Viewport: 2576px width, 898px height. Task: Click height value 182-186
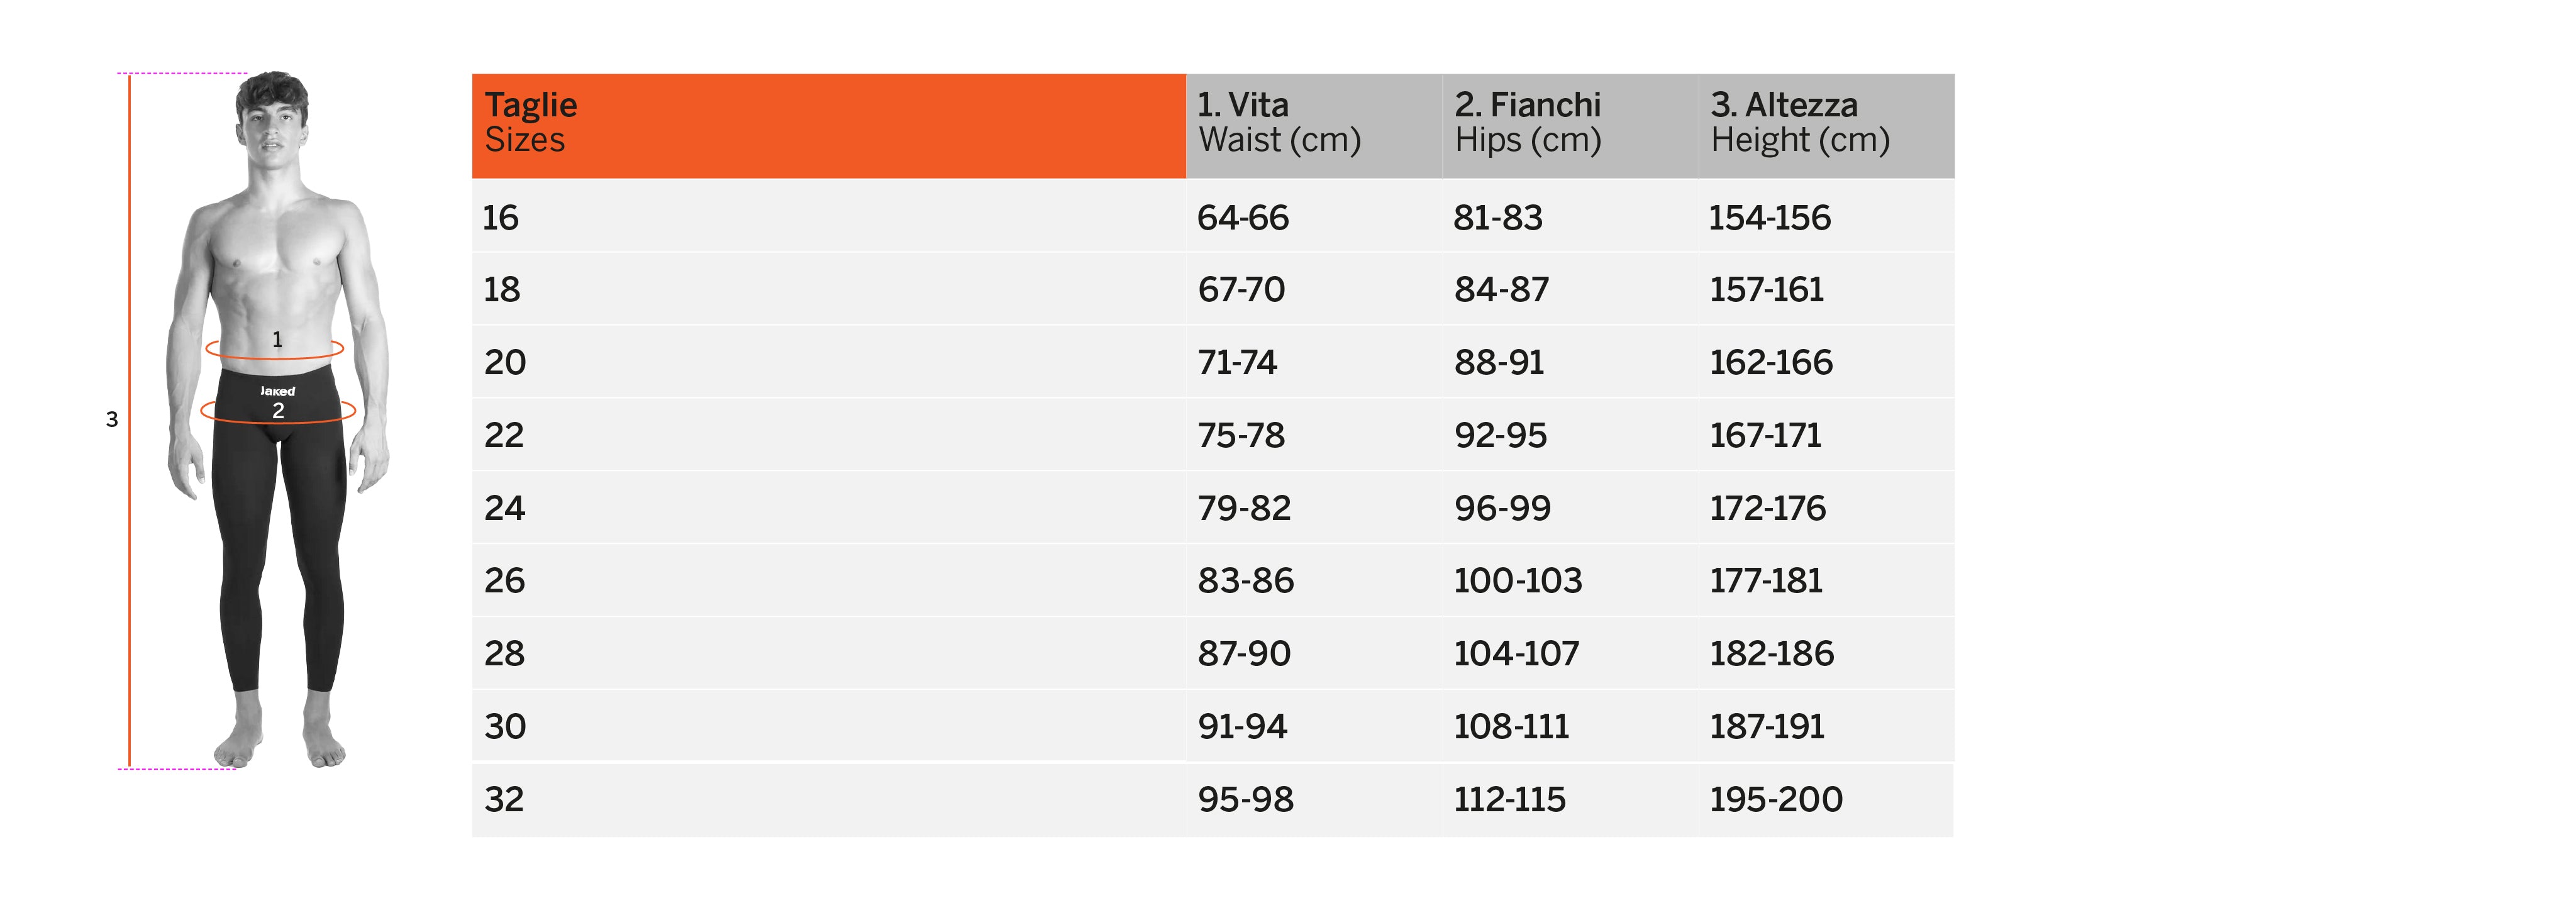1771,654
